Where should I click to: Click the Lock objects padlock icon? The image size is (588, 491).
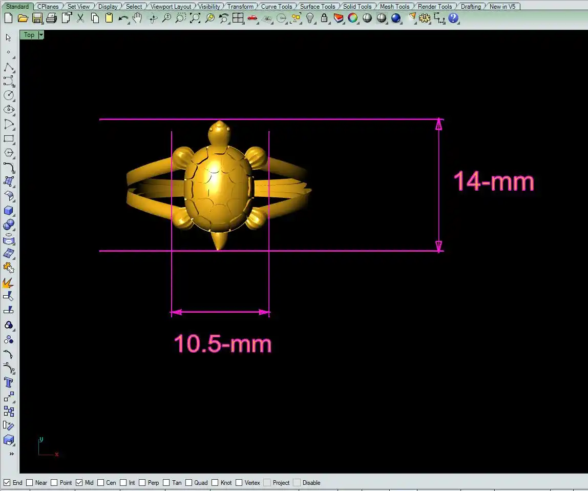(324, 18)
